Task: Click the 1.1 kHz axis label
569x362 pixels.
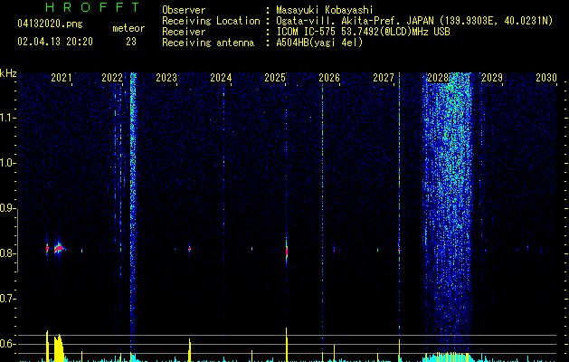Action: 7,118
